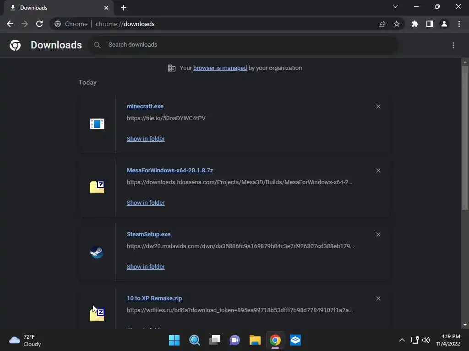Open the Windows Sandbox taskbar app

click(x=295, y=340)
